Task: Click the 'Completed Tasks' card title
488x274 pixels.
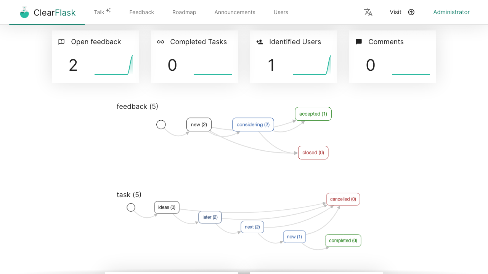Action: [x=199, y=42]
